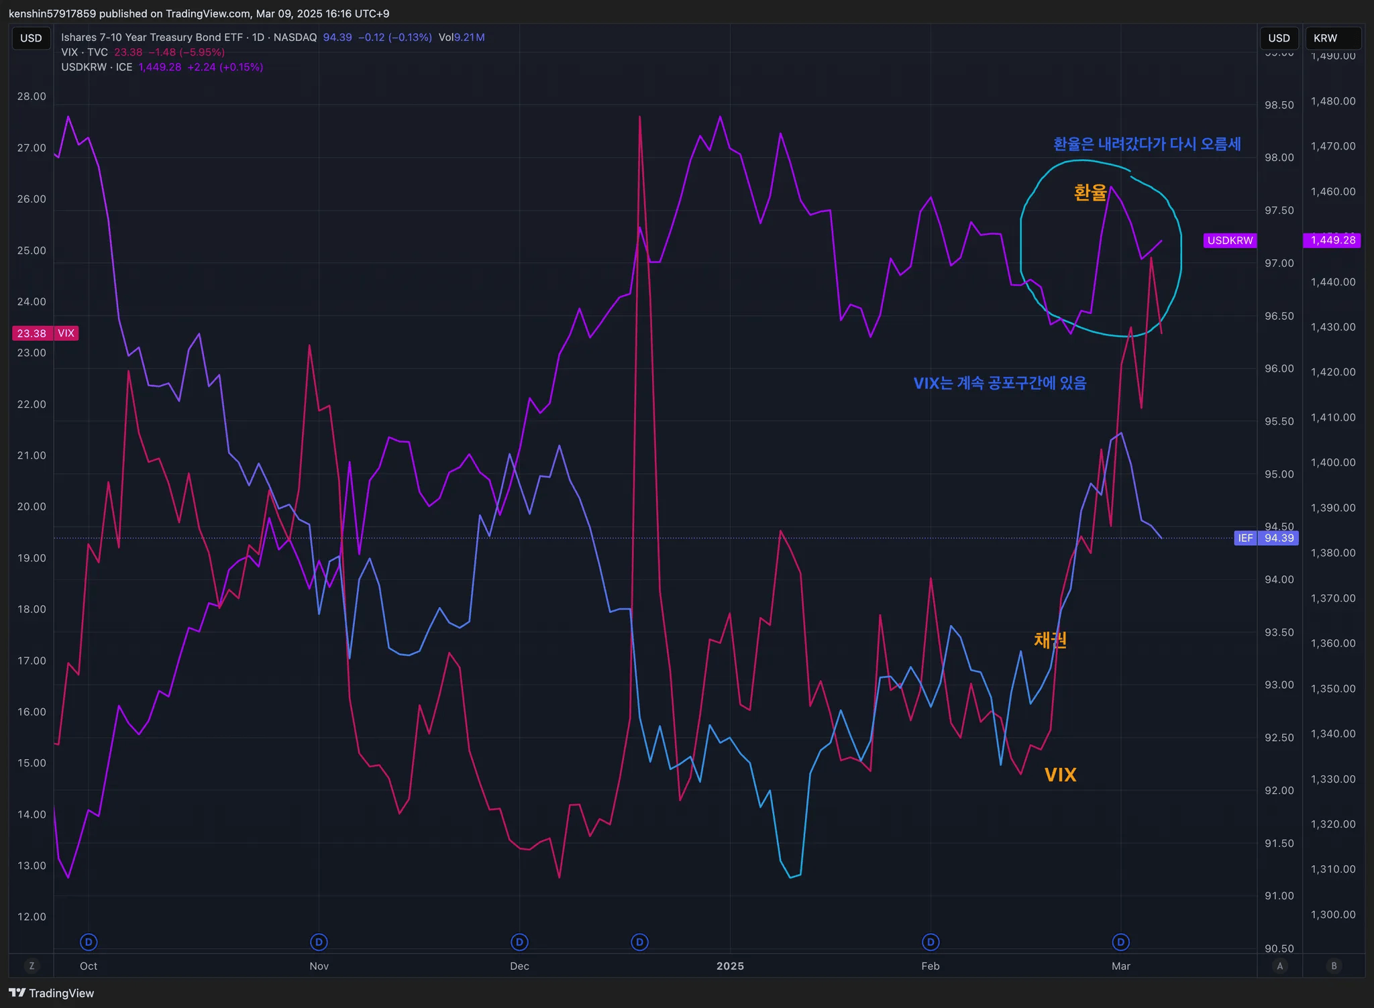Screen dimensions: 1374x1008
Task: Click the Z scale button at bottom left
Action: click(x=32, y=966)
